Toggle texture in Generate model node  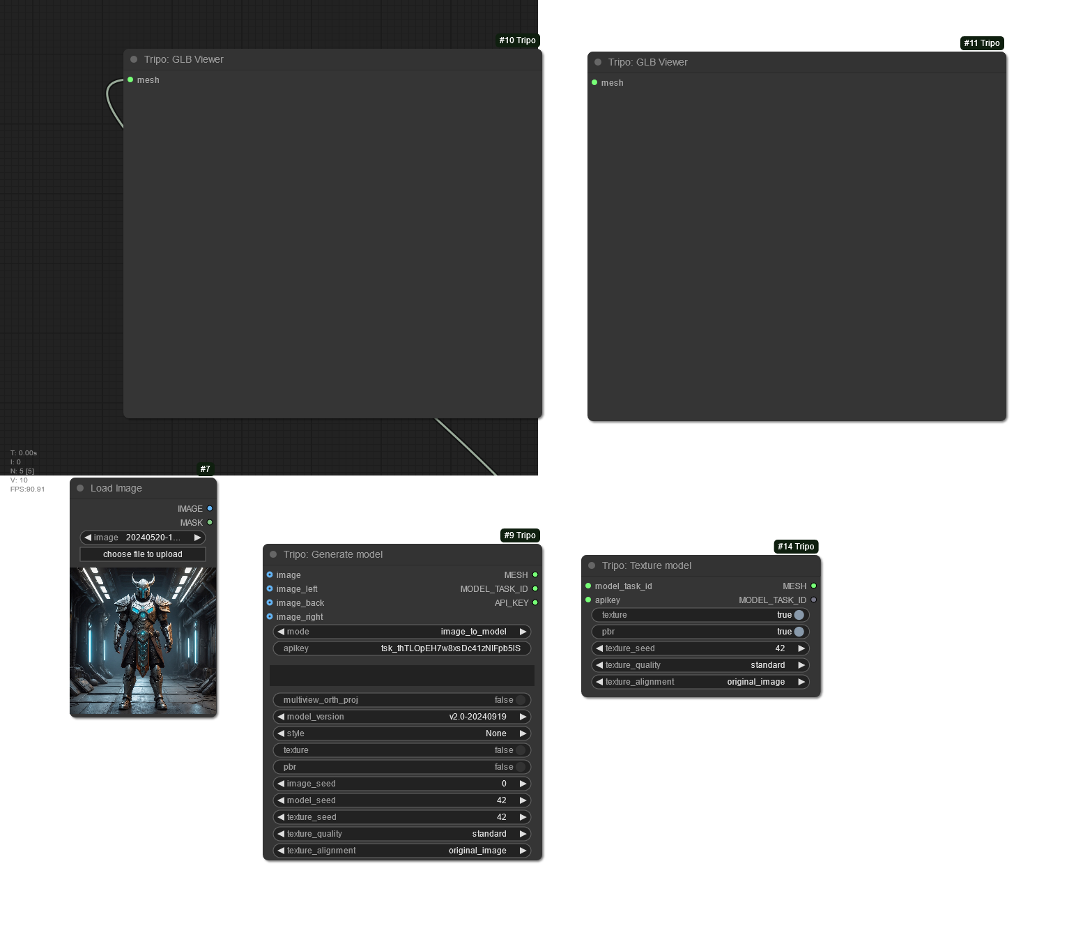coord(402,750)
